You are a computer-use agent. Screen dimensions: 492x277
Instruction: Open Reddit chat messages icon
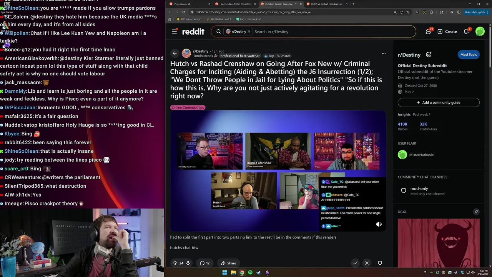tap(429, 32)
